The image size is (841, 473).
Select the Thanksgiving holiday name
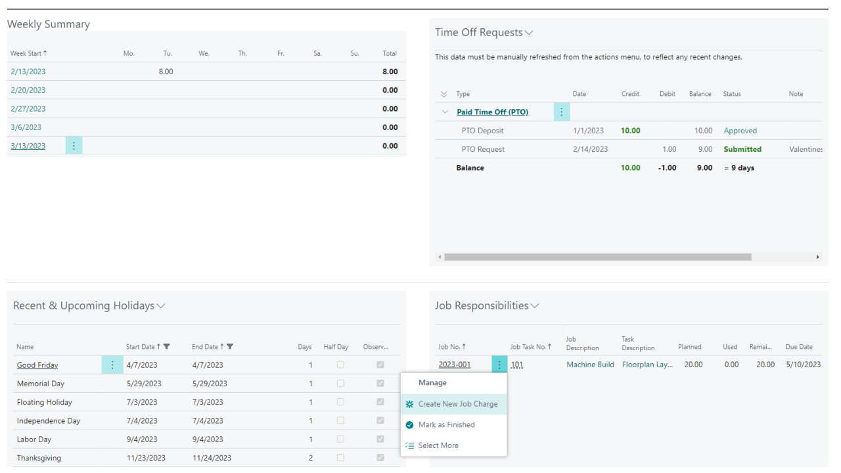(x=39, y=458)
